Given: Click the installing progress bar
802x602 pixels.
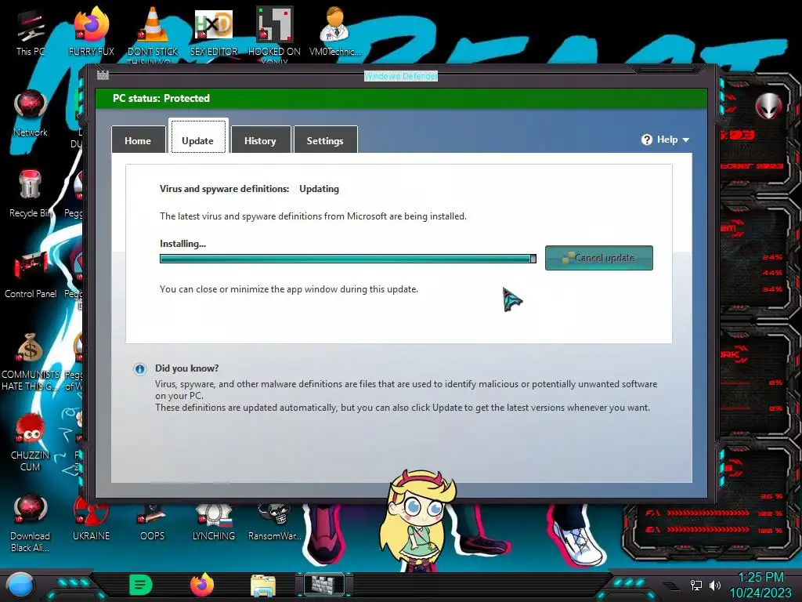Looking at the screenshot, I should pyautogui.click(x=348, y=259).
